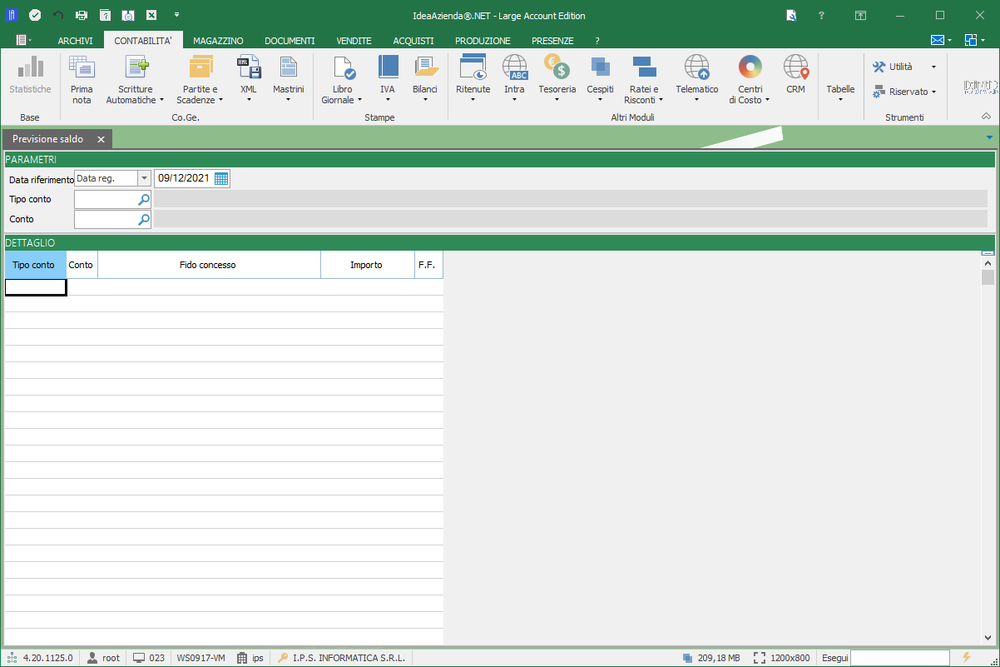
Task: Open the application file menu button
Action: click(x=23, y=40)
